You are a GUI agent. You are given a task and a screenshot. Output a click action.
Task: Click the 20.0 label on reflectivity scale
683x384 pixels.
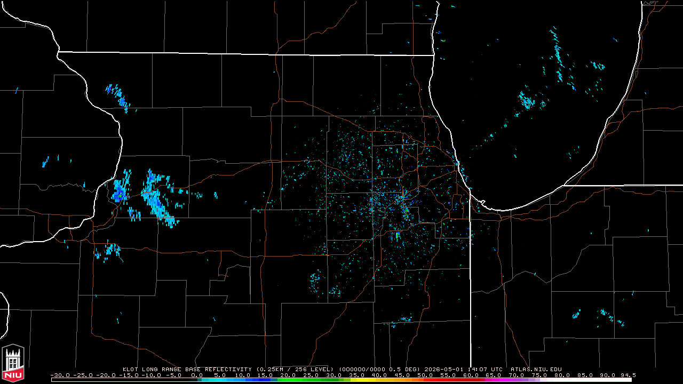288,375
